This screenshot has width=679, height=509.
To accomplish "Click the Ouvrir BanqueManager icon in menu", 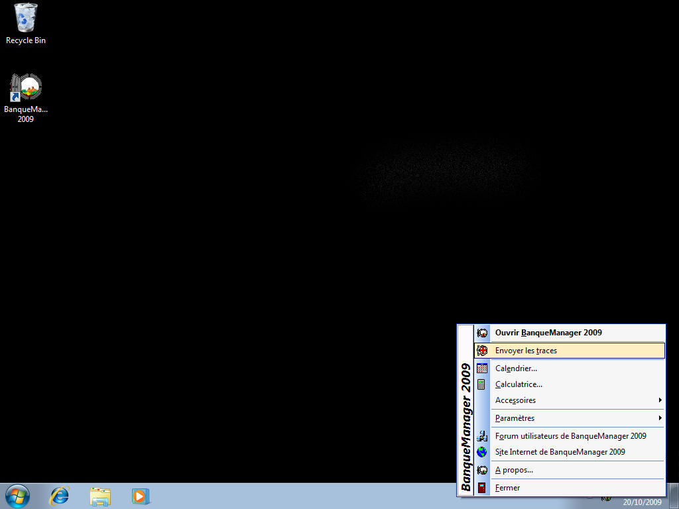I will click(482, 333).
